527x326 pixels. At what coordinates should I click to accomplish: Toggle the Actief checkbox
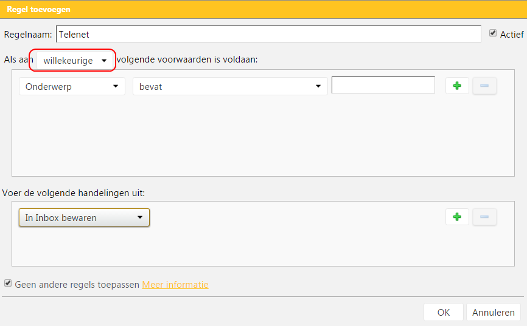pyautogui.click(x=493, y=33)
